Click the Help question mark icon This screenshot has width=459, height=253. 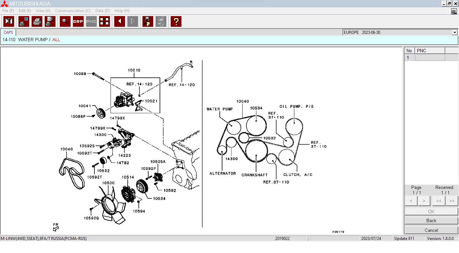click(x=176, y=21)
